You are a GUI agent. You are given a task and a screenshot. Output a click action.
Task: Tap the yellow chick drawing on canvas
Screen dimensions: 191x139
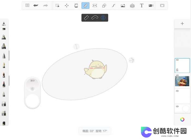(95, 69)
